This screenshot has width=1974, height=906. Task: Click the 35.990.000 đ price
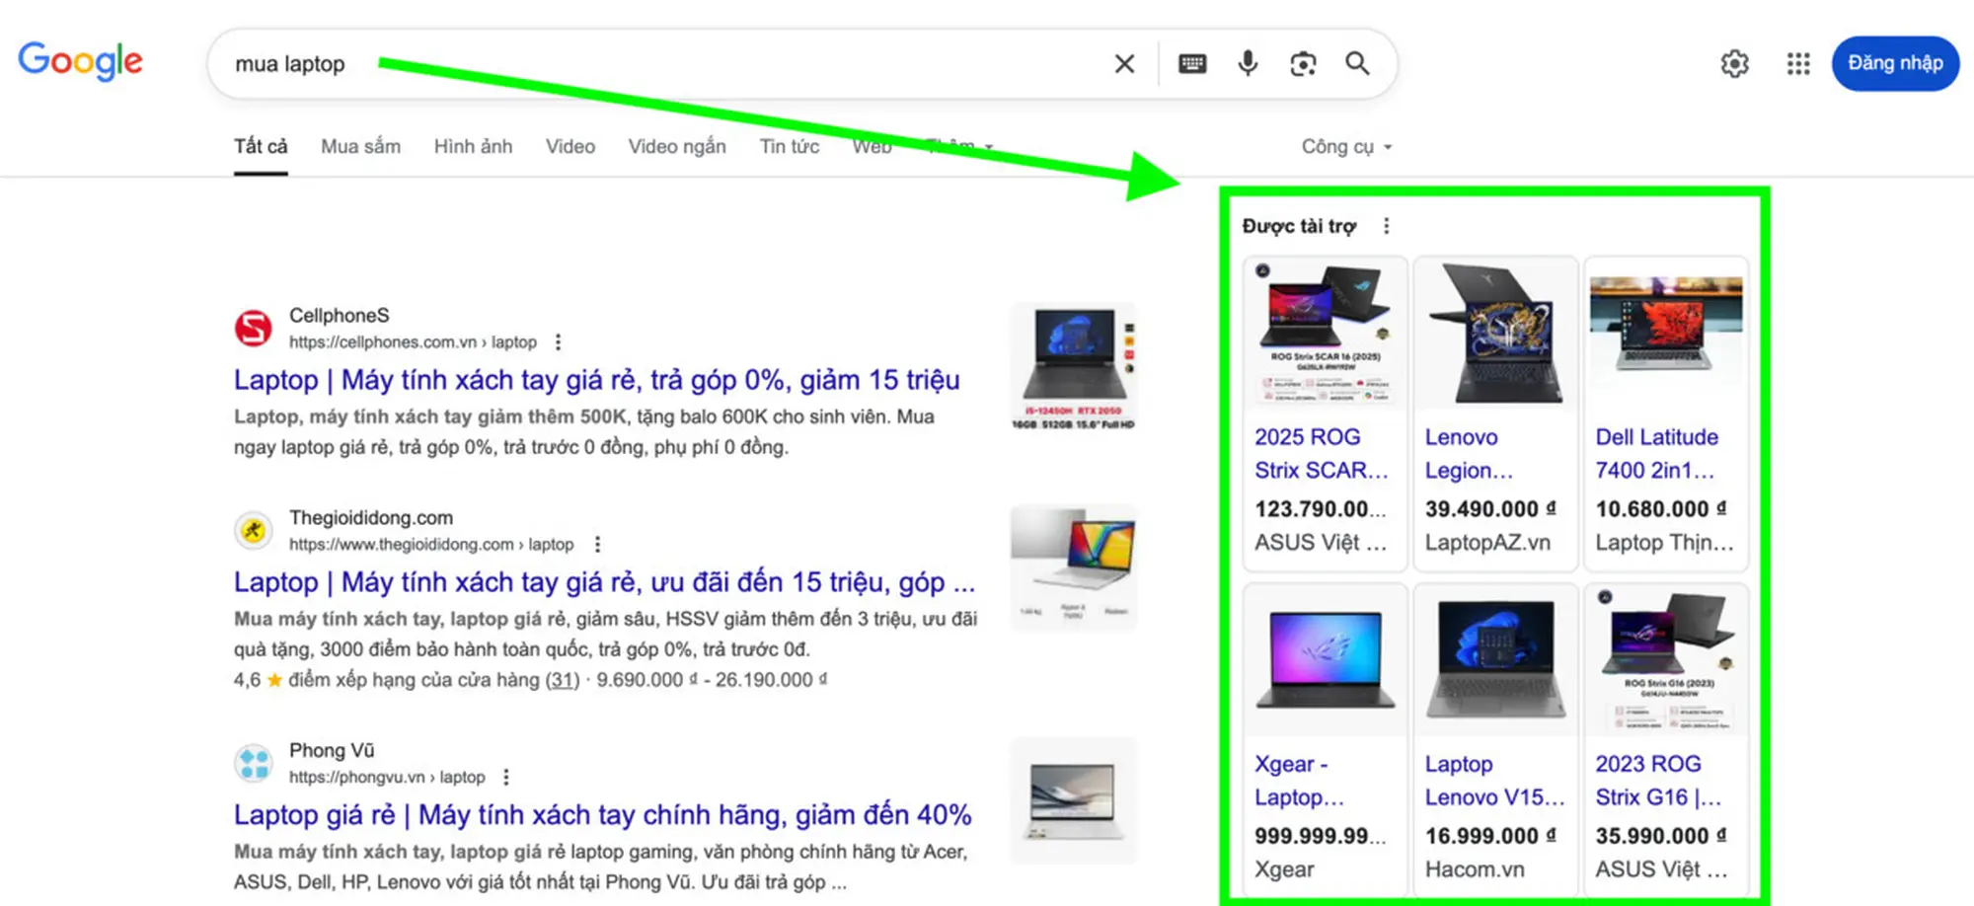(x=1661, y=836)
